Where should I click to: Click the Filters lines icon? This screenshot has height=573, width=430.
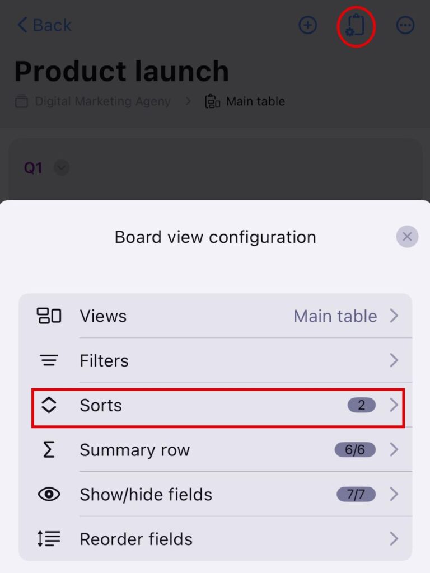point(49,361)
